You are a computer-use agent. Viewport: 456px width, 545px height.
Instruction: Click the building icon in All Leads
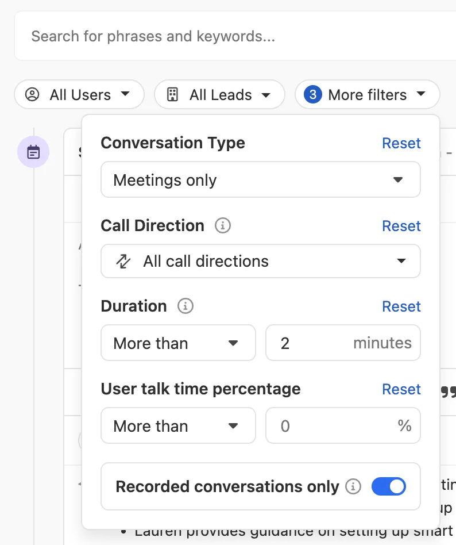[x=173, y=94]
